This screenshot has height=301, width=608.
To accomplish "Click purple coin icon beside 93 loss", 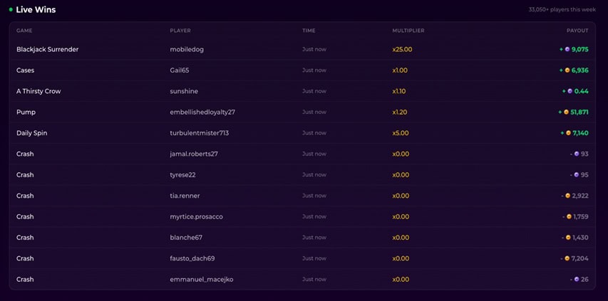I will (x=577, y=154).
